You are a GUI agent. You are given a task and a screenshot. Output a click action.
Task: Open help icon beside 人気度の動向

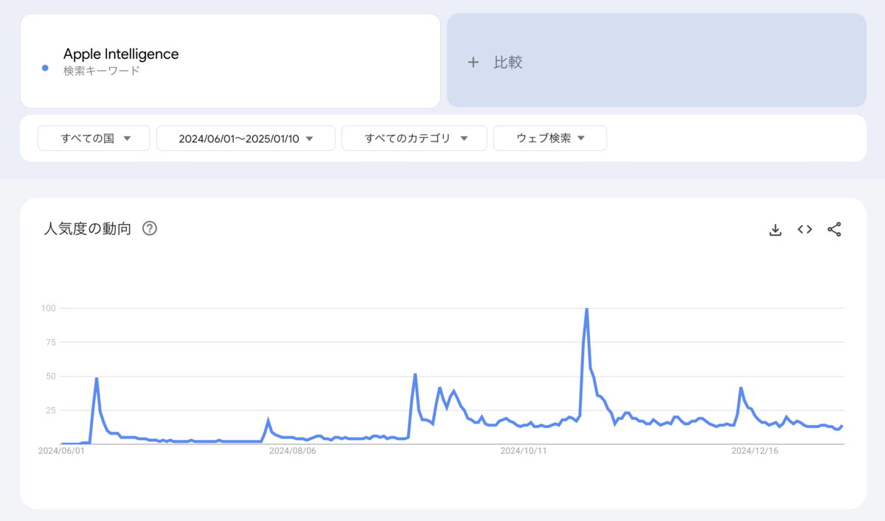(x=150, y=228)
